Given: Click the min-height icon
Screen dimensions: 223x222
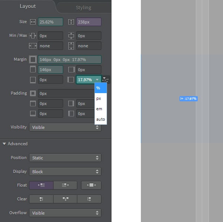Looking at the screenshot, I should point(71,36).
